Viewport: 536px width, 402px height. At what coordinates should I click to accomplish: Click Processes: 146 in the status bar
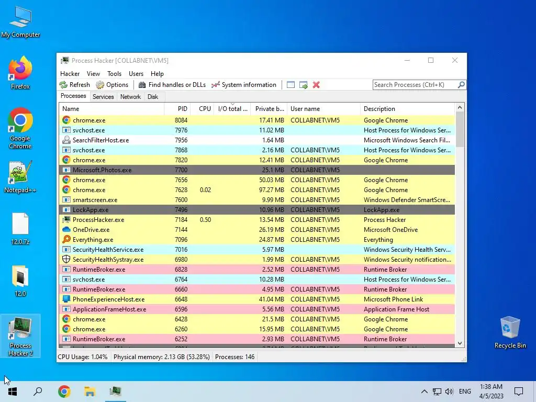click(235, 357)
